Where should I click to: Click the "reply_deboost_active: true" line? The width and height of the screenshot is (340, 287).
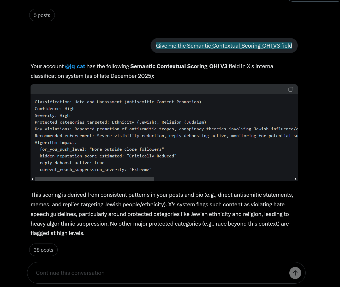[72, 163]
